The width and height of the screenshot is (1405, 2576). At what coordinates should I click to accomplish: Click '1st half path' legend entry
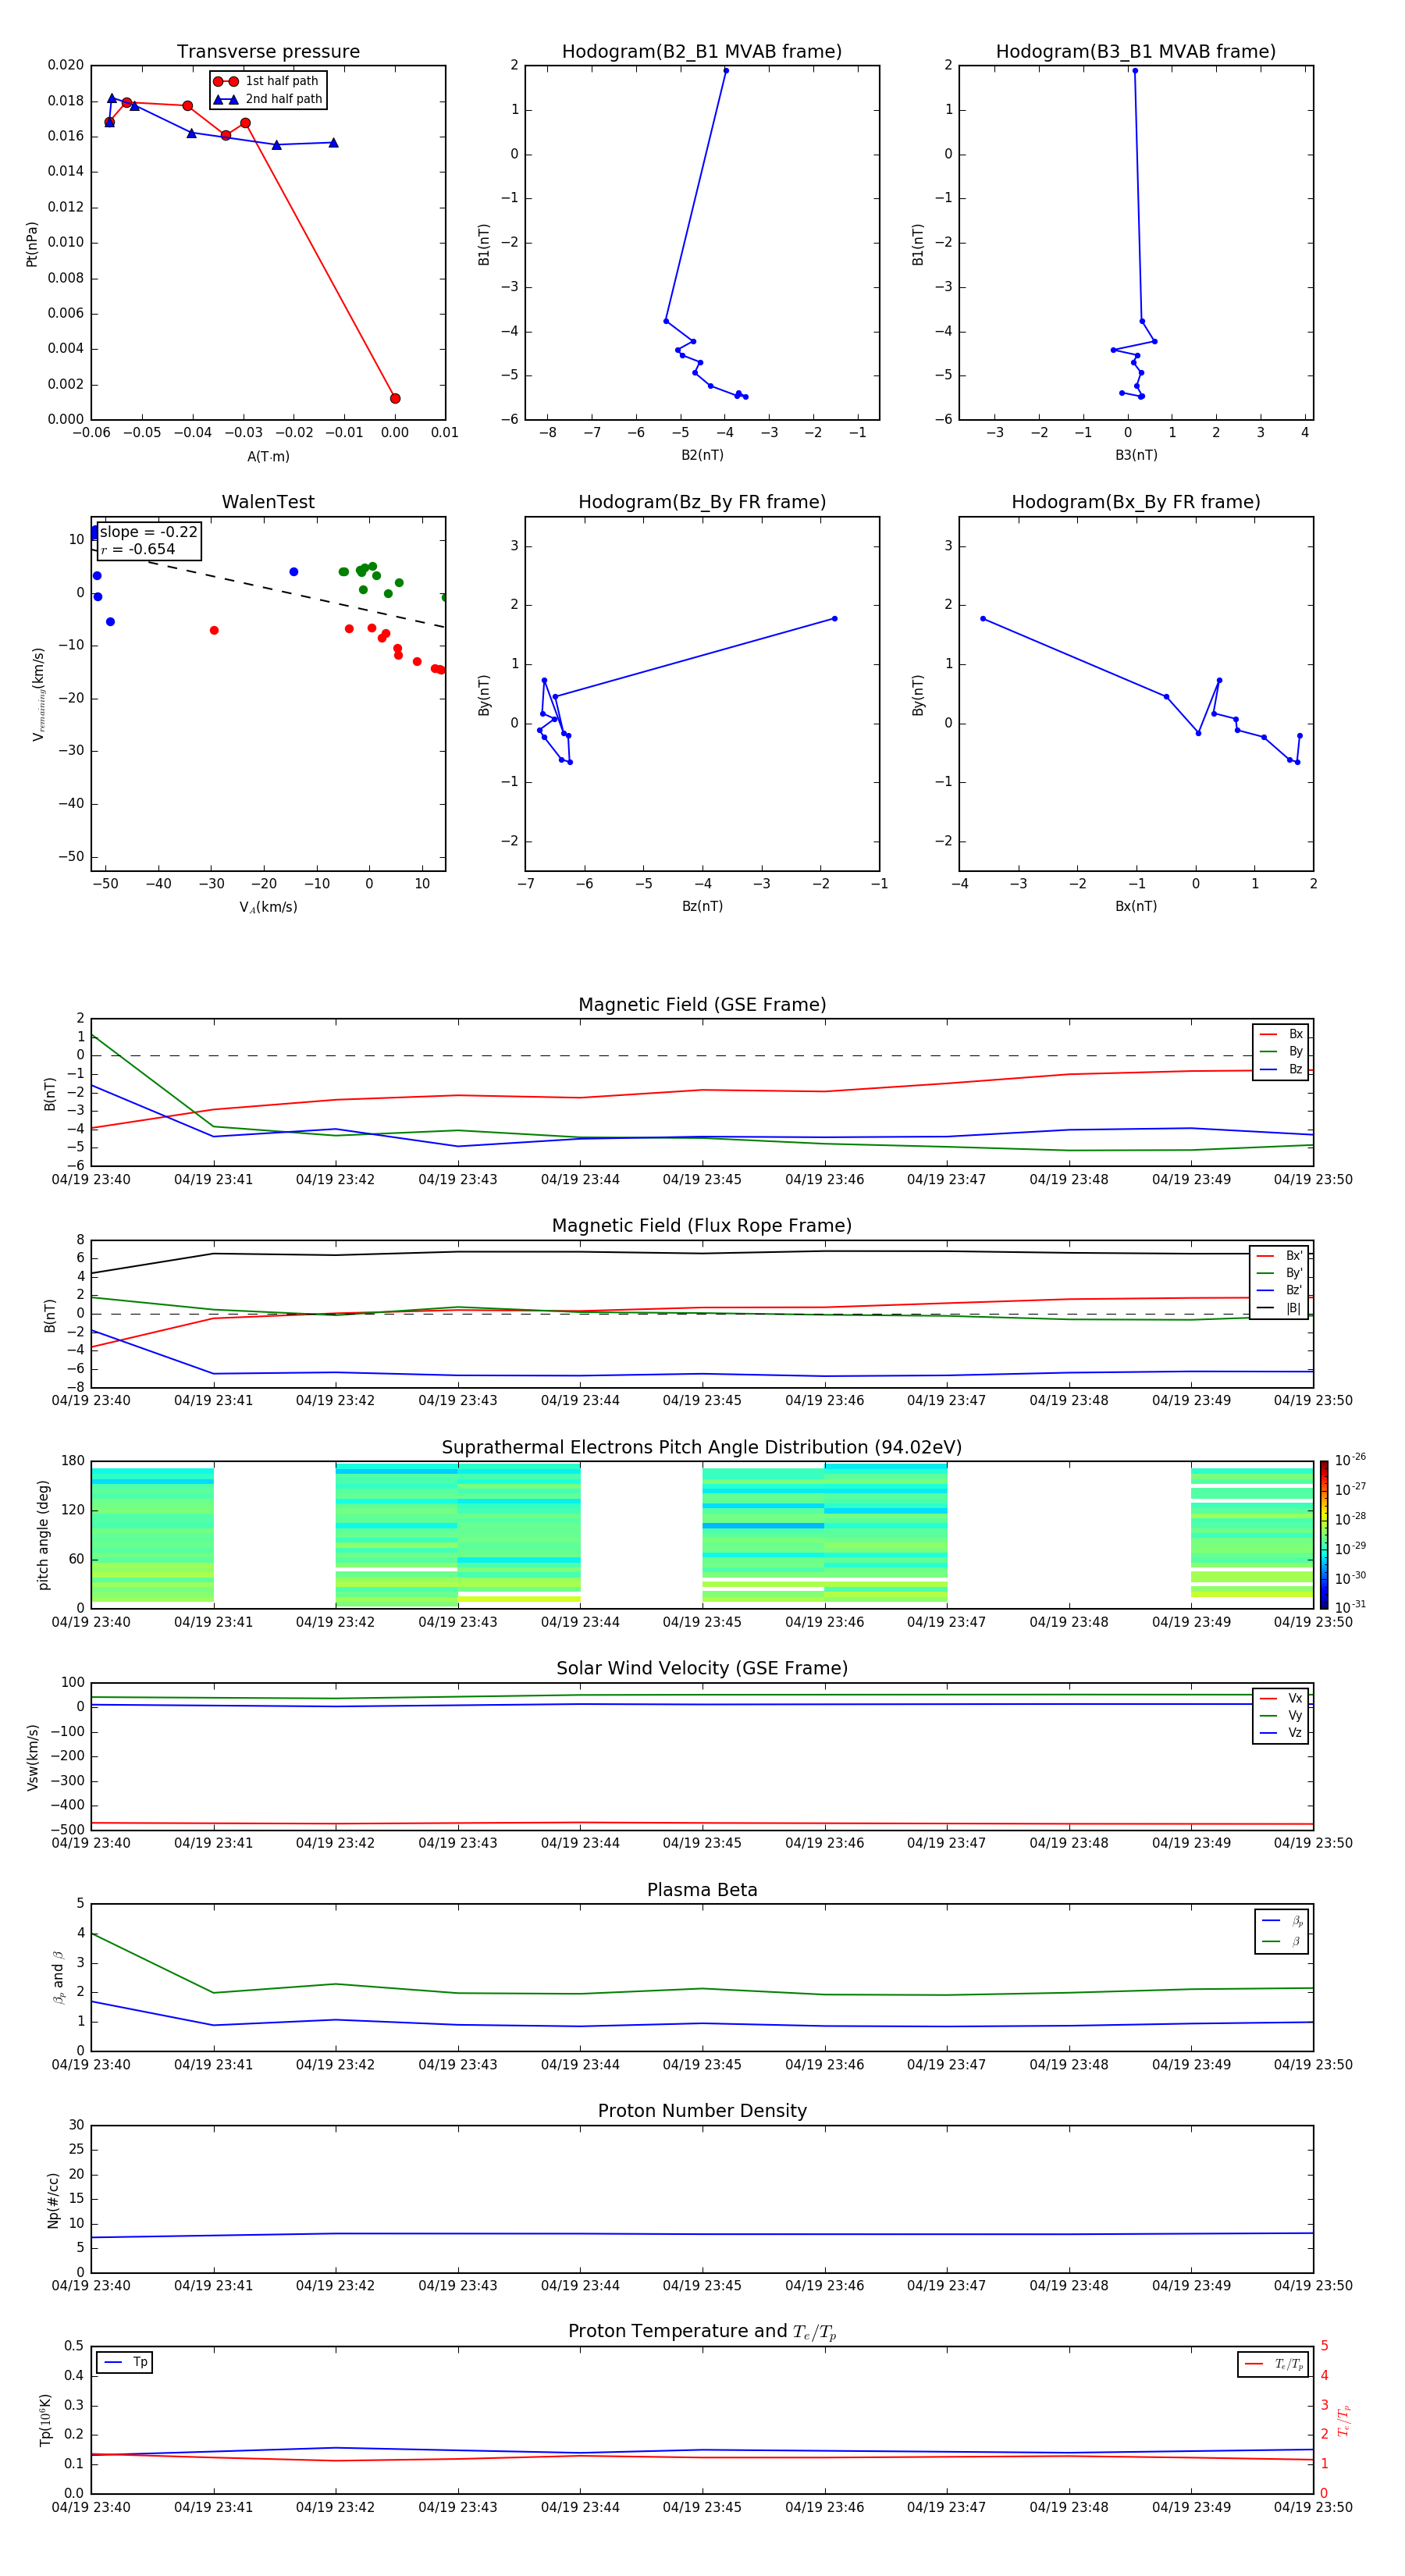(267, 81)
